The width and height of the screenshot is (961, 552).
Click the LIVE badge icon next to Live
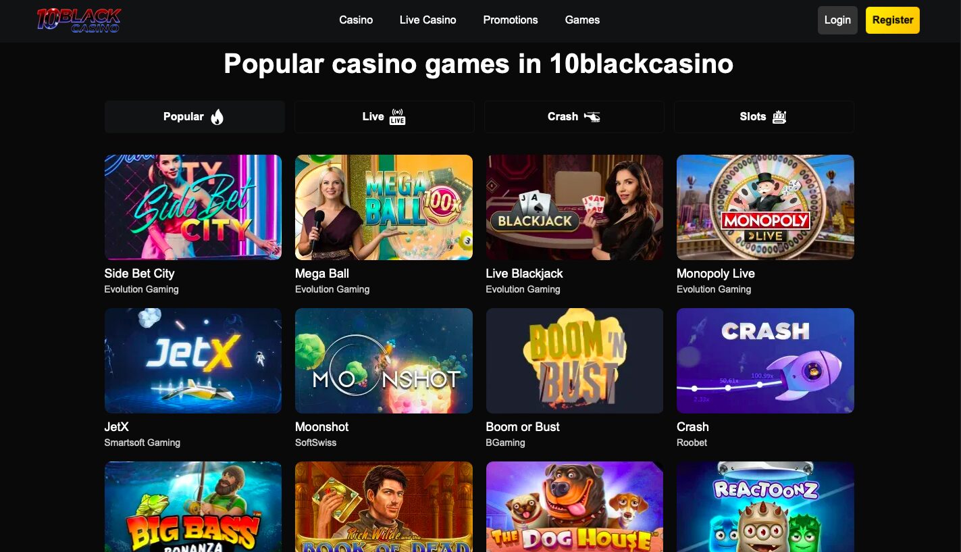click(x=397, y=116)
